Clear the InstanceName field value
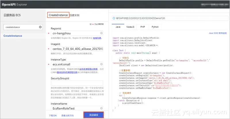Screen dimensions: 230x119 (x=101, y=108)
